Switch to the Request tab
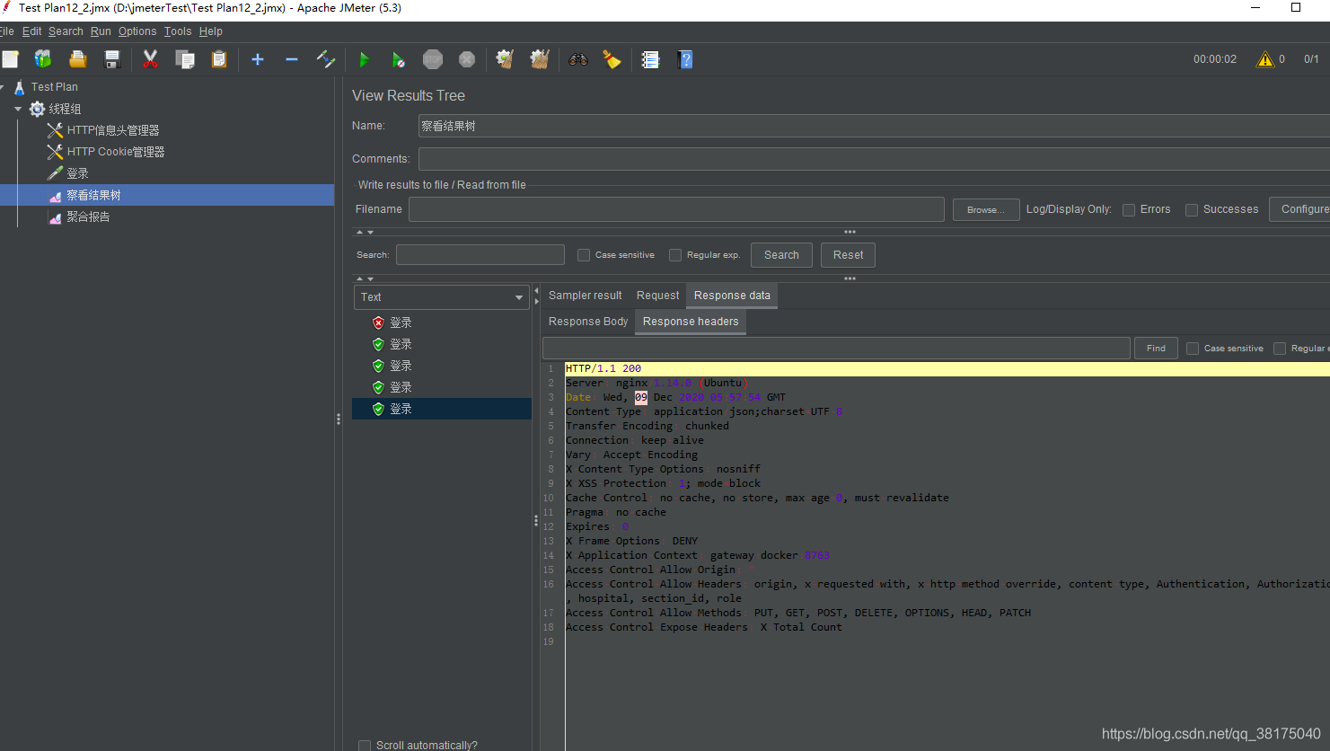The width and height of the screenshot is (1330, 751). coord(658,296)
